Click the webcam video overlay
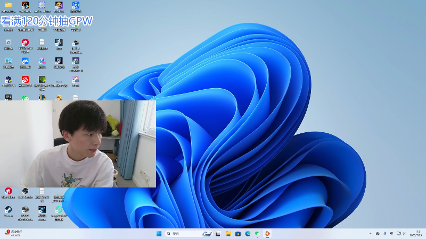Image resolution: width=426 pixels, height=239 pixels. (x=78, y=144)
